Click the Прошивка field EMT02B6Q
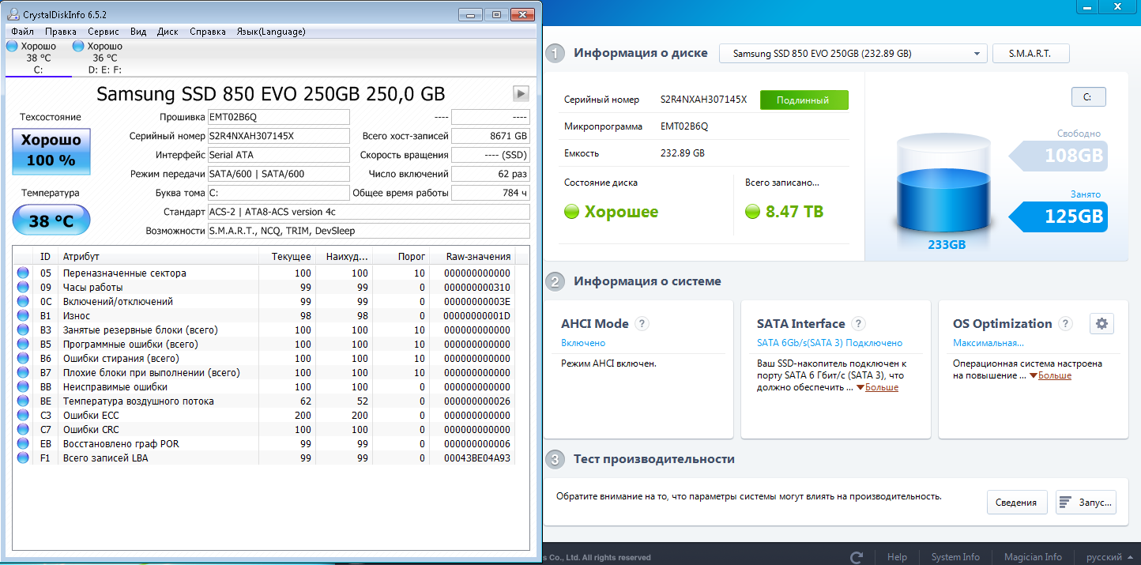1141x565 pixels. point(278,117)
